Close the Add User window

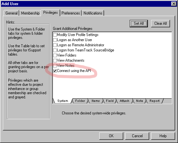(174, 4)
